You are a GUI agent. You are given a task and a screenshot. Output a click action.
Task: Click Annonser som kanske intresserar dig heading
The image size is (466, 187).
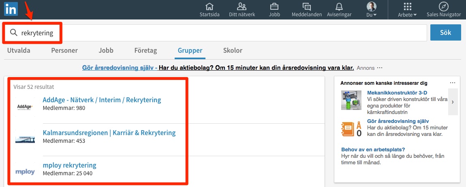384,83
